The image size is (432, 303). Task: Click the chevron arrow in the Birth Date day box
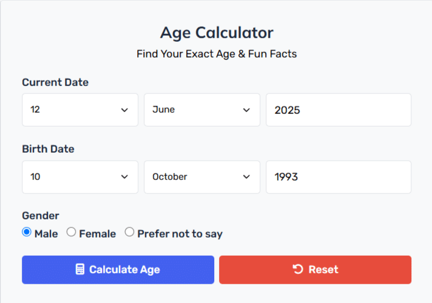(124, 177)
